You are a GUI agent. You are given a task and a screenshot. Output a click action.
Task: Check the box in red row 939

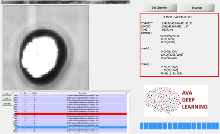[x=14, y=114]
